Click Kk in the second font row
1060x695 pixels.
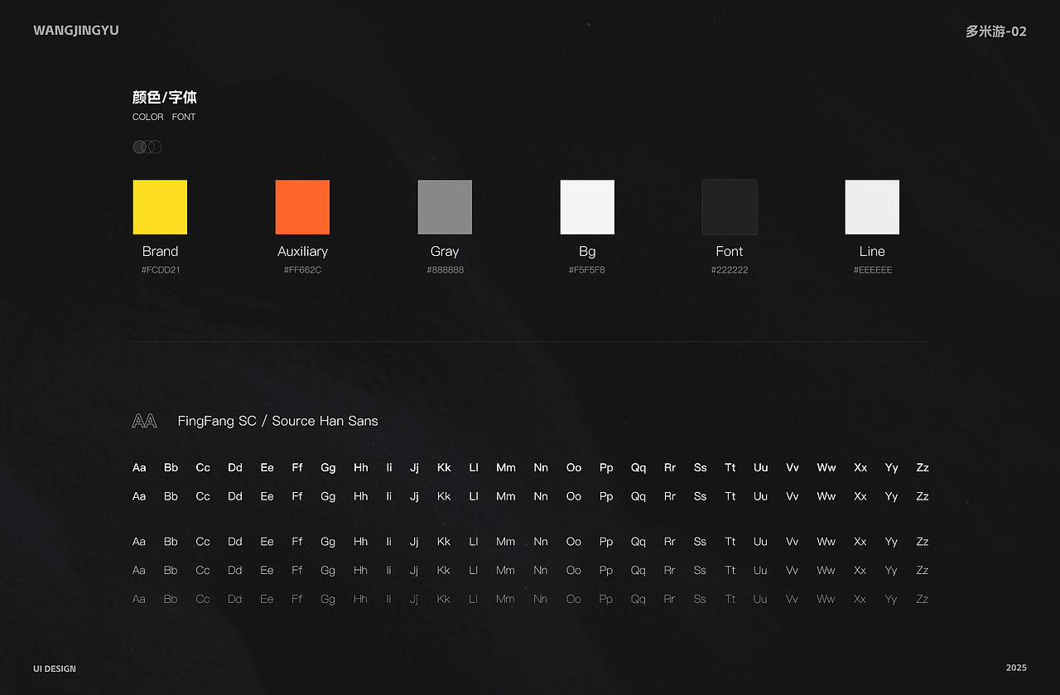[444, 496]
